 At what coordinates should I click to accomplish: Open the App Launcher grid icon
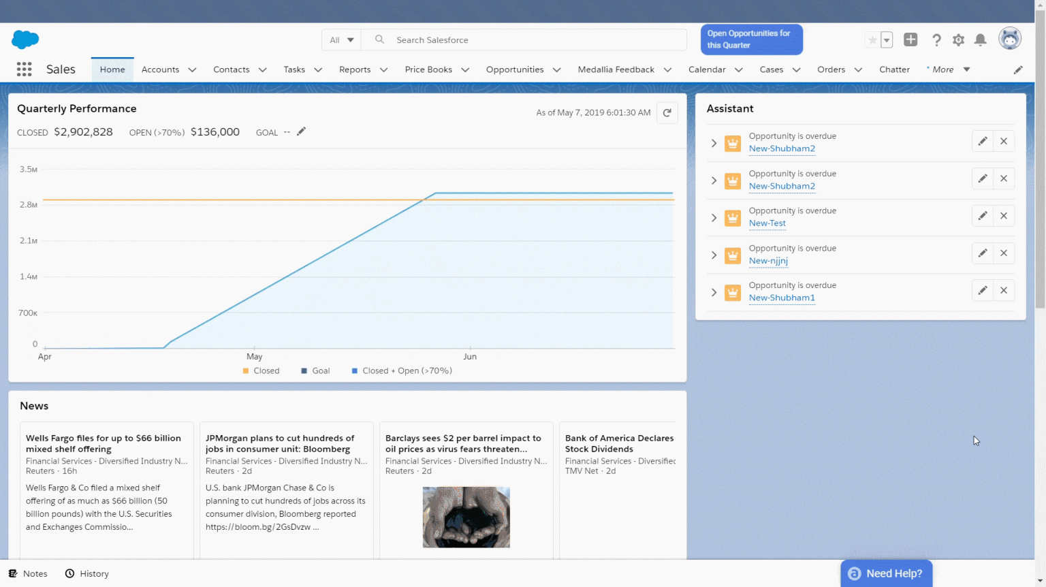click(24, 69)
